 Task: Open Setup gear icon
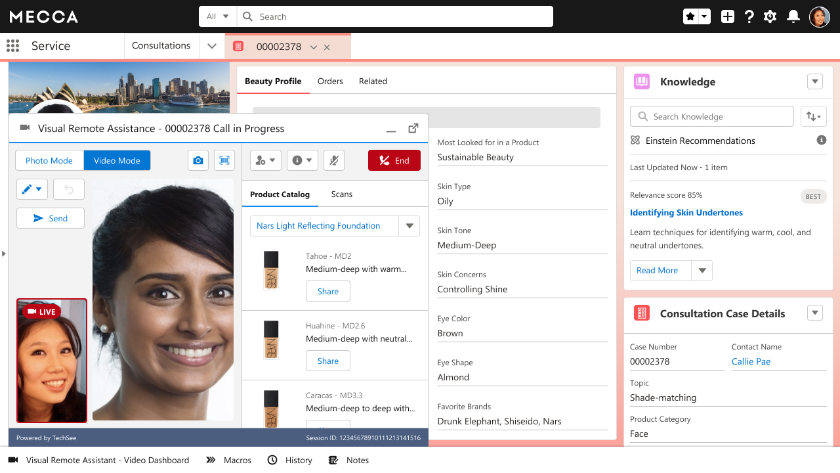click(x=770, y=16)
